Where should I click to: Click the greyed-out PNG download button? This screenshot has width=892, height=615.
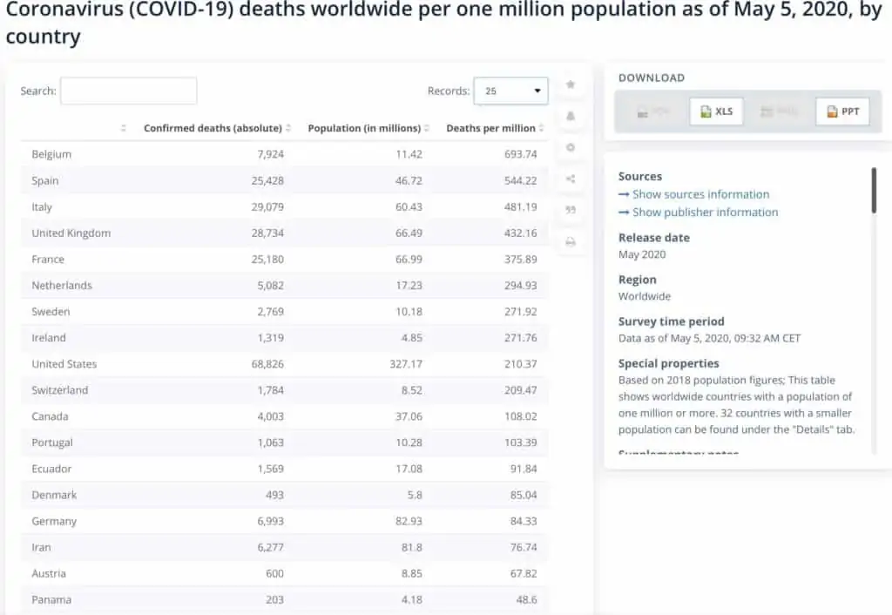pos(780,112)
